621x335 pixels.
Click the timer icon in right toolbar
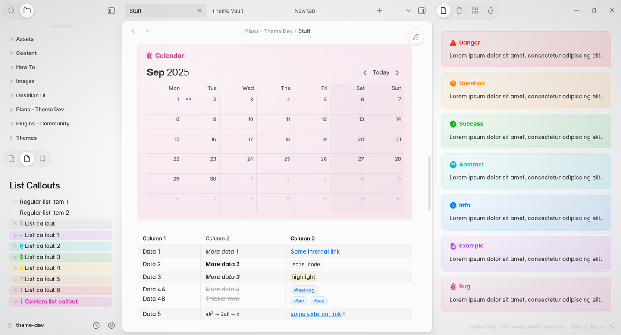491,10
